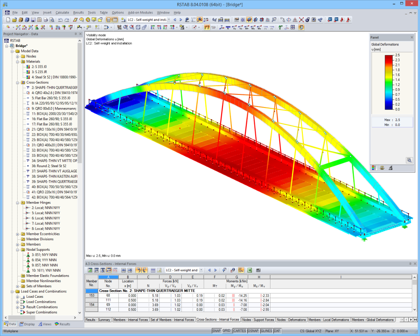Image resolution: width=420 pixels, height=336 pixels.
Task: Disable GRID in the status bar
Action: coord(227,330)
